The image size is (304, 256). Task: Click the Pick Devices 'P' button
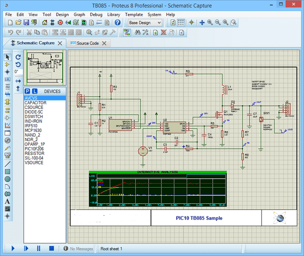click(x=28, y=91)
